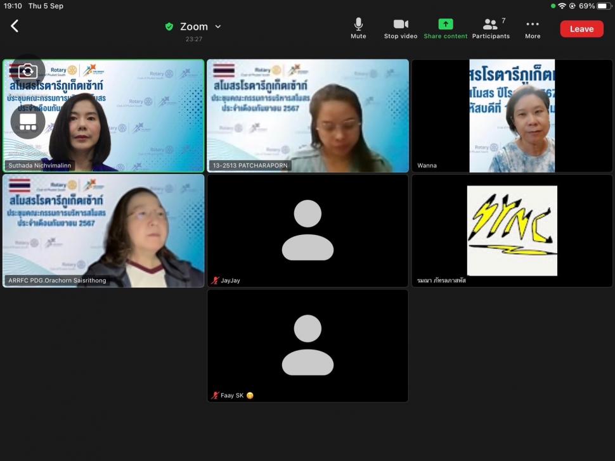This screenshot has width=615, height=461.
Task: Tap the back arrow icon
Action: [x=15, y=26]
